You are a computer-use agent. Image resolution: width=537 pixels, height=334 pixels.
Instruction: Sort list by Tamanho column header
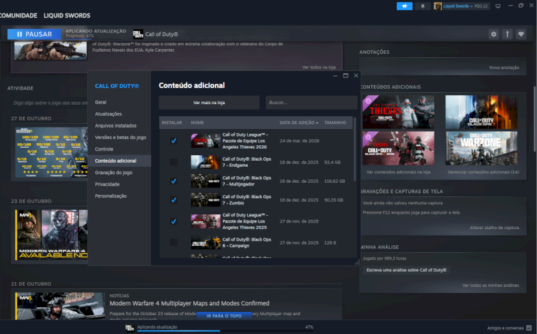(x=335, y=123)
